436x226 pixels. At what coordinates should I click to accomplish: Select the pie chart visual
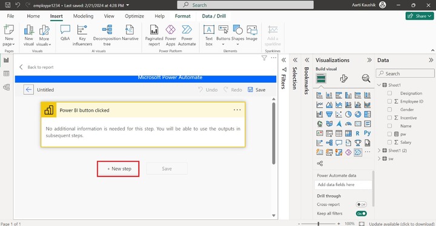coord(348,114)
